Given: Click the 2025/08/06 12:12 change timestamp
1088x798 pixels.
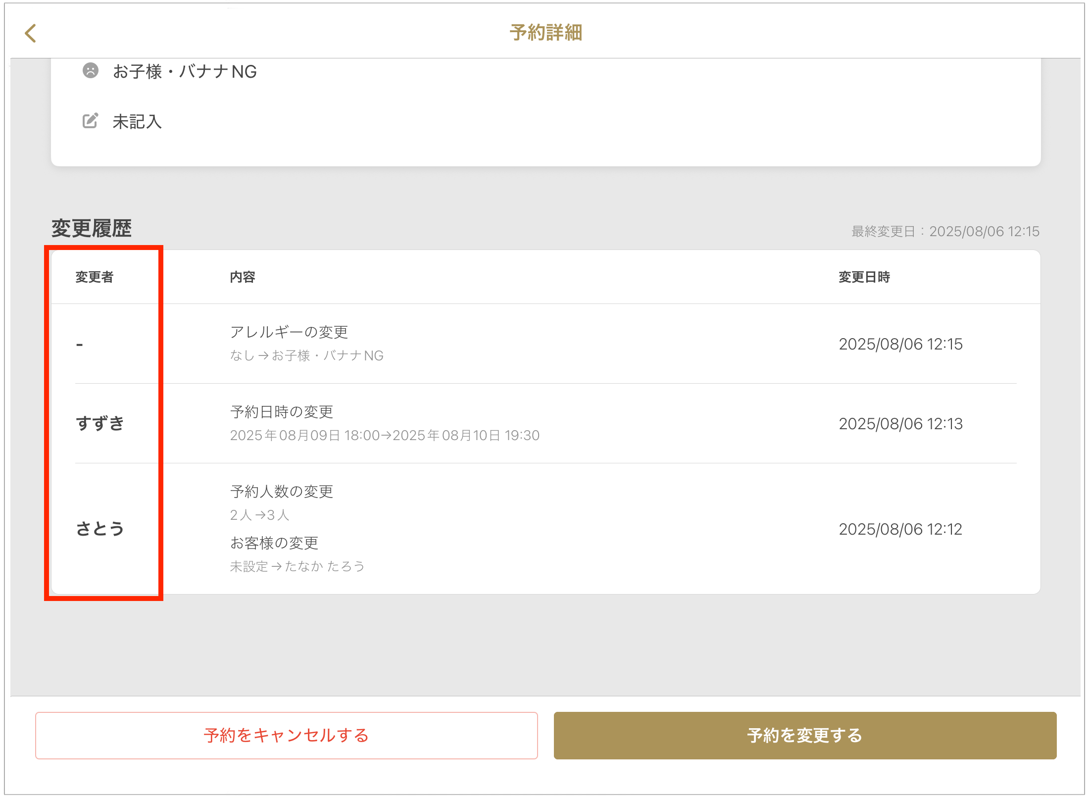Looking at the screenshot, I should [900, 529].
